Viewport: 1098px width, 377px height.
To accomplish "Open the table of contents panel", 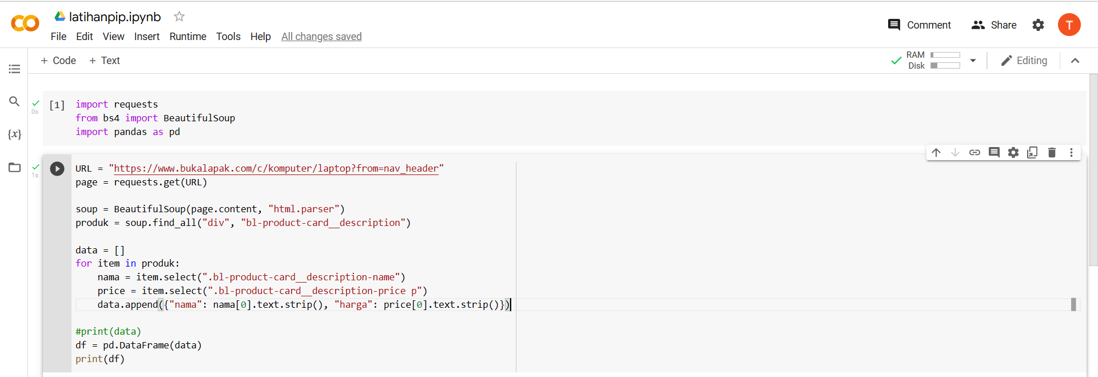I will 14,69.
